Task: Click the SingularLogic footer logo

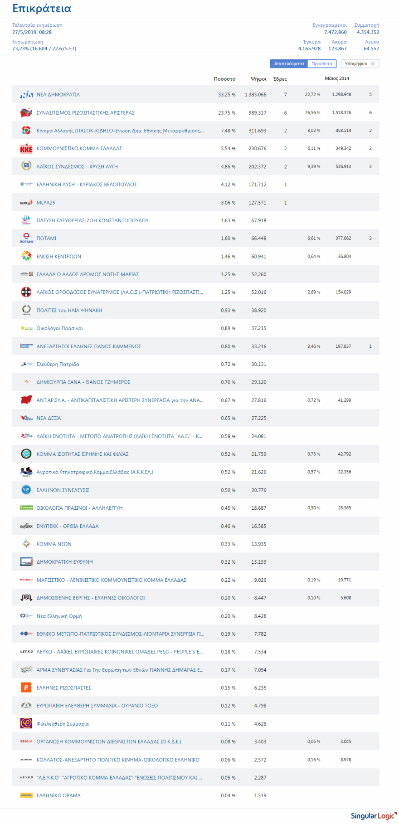Action: 373,815
